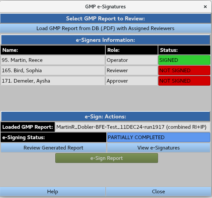
Task: Load GMP Report from DB with Assigned Reviewers
Action: pos(105,28)
